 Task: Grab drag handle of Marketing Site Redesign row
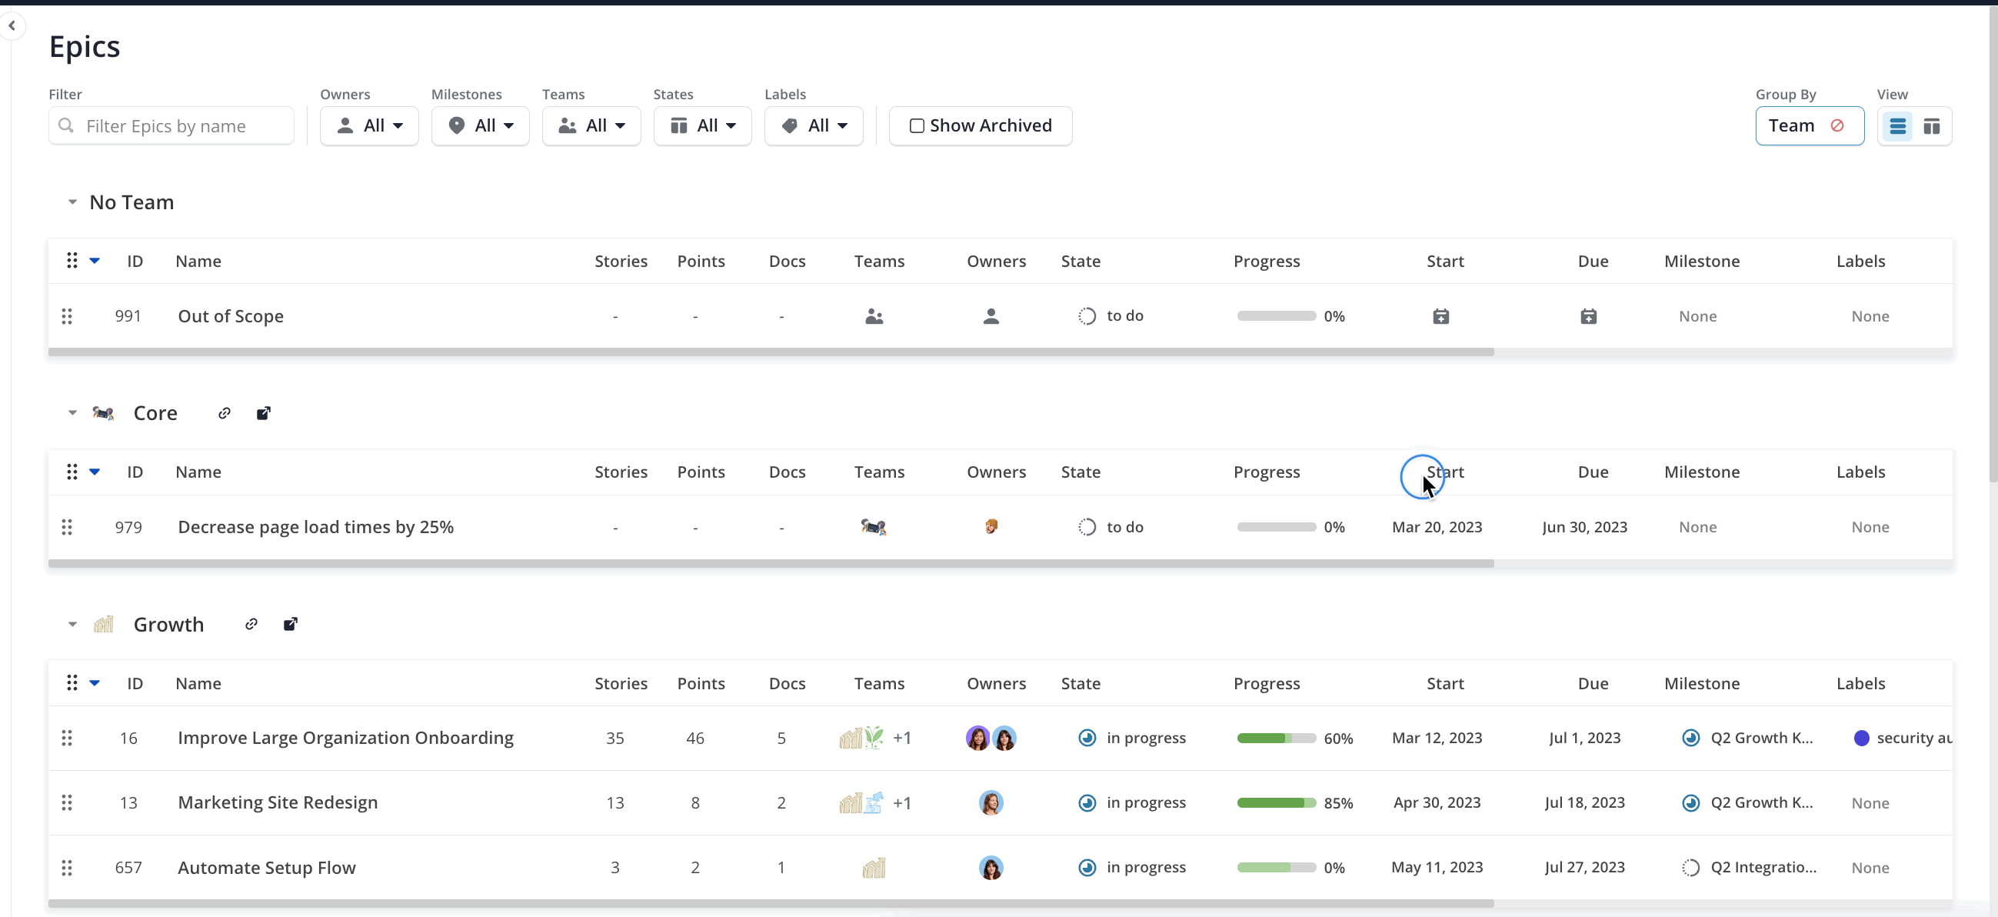(x=67, y=802)
